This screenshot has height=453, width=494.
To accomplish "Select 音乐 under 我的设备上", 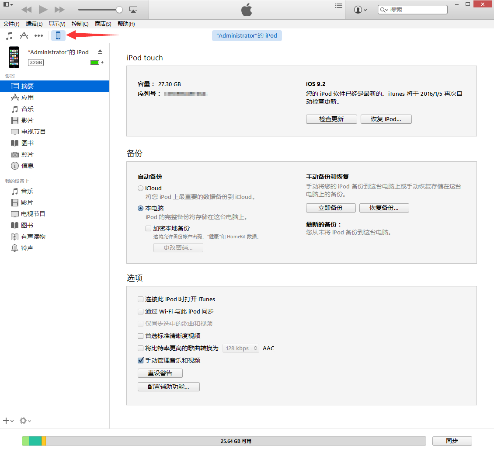I will [55, 191].
